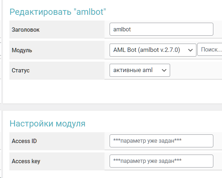Click into the Access ID field
The height and width of the screenshot is (178, 222).
(161, 141)
